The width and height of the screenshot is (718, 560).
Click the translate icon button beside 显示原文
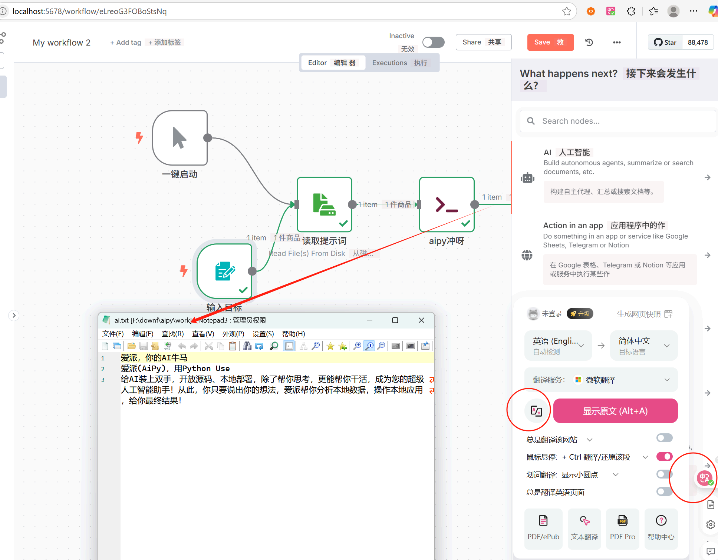(537, 411)
